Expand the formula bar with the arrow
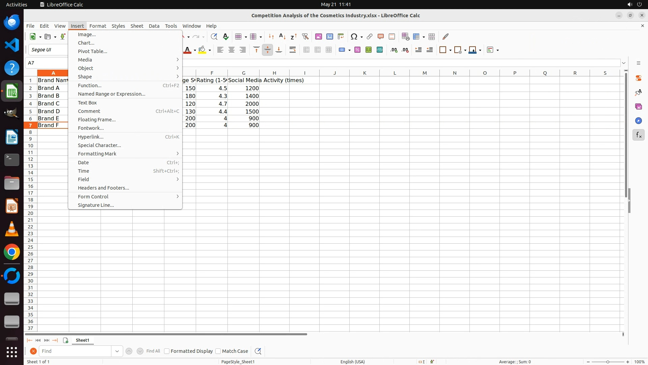The width and height of the screenshot is (648, 365). 624,63
